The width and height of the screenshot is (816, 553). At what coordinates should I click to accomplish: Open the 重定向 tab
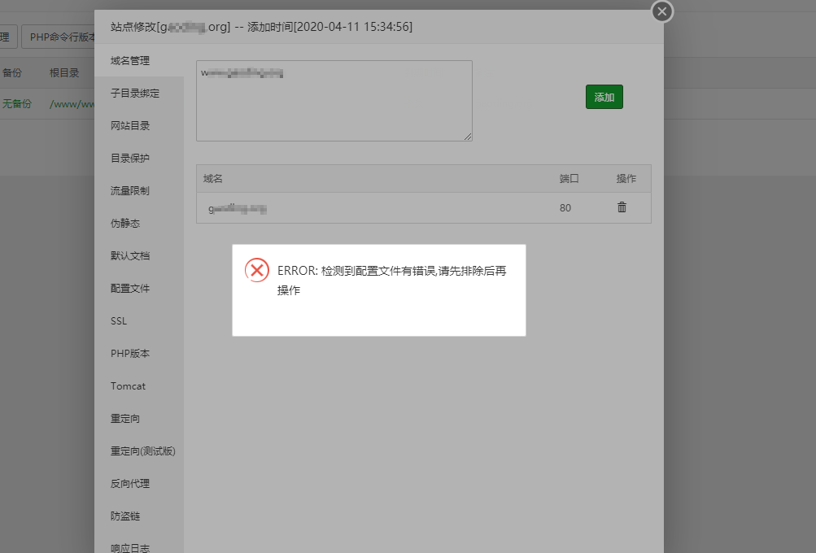(125, 418)
